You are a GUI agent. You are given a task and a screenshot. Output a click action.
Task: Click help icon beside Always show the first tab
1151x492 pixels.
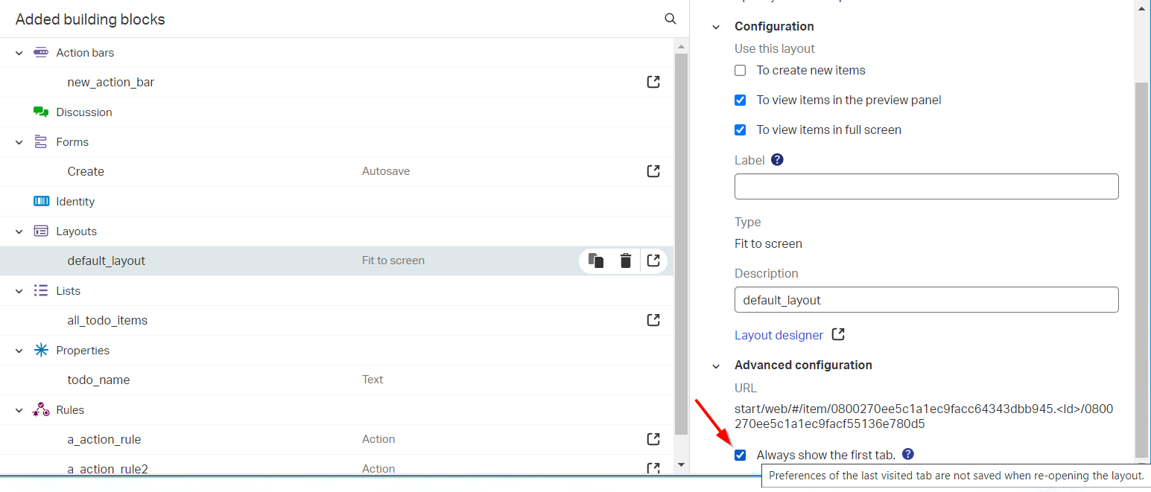coord(907,454)
